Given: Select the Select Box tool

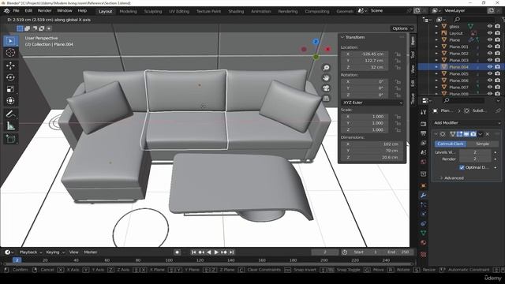Looking at the screenshot, I should [x=10, y=41].
